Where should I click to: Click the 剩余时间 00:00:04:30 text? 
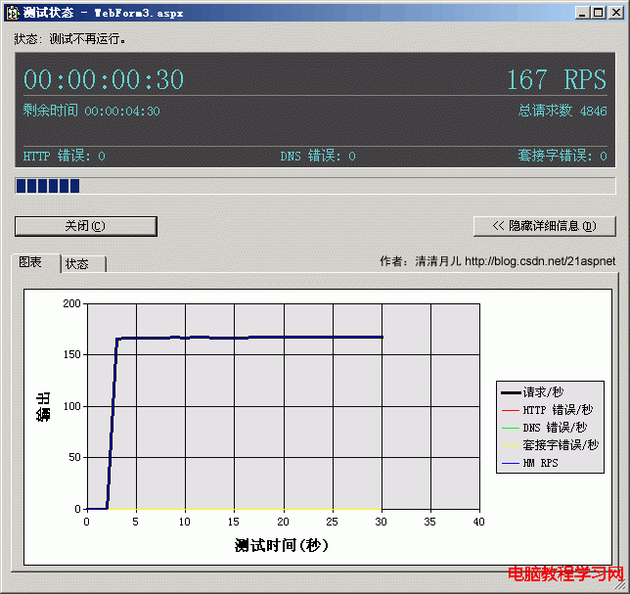(92, 111)
